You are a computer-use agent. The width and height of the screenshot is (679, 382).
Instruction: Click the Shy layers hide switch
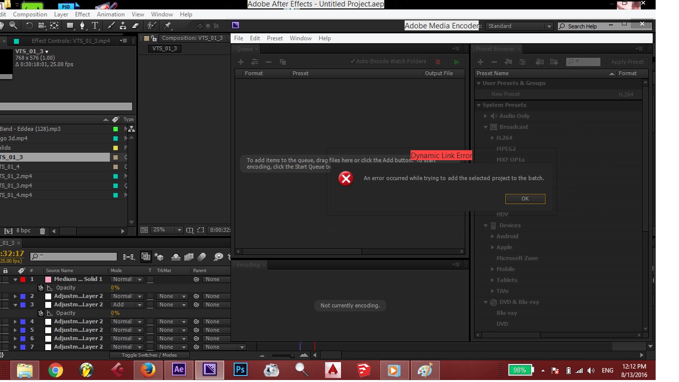pos(175,257)
